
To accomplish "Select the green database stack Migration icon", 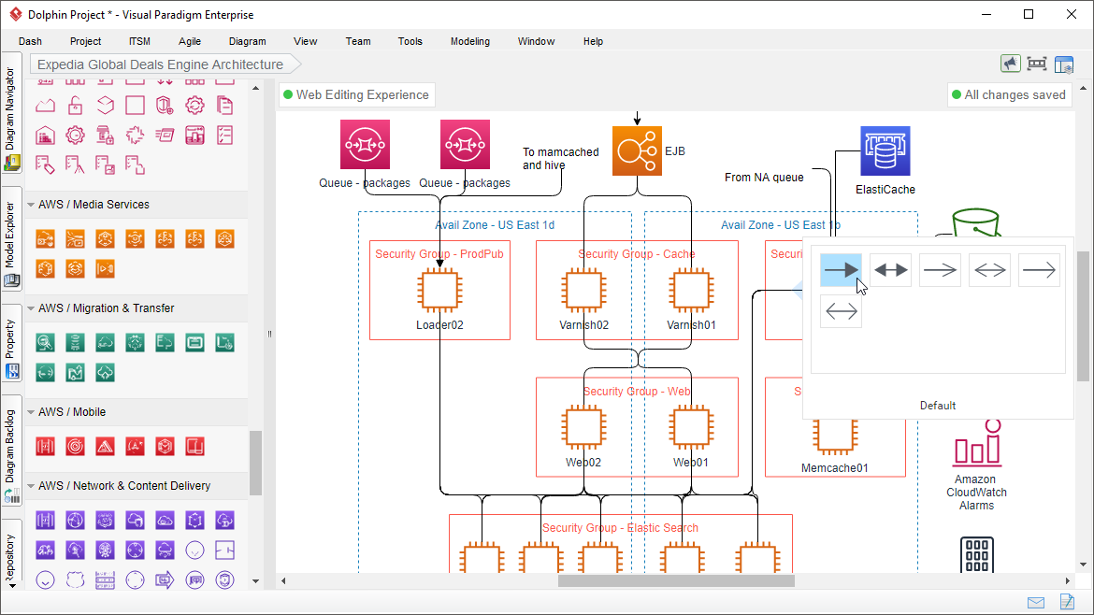I will [x=76, y=342].
